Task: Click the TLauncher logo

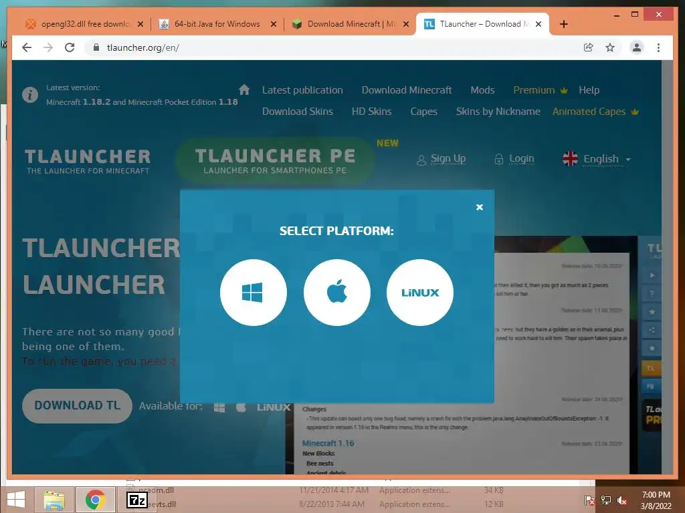Action: click(x=88, y=161)
